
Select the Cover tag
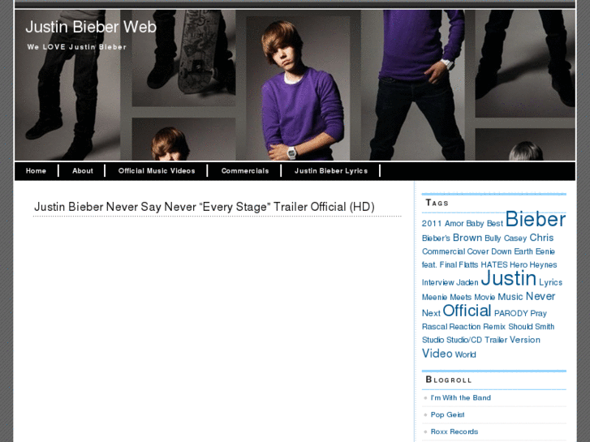[x=478, y=251]
